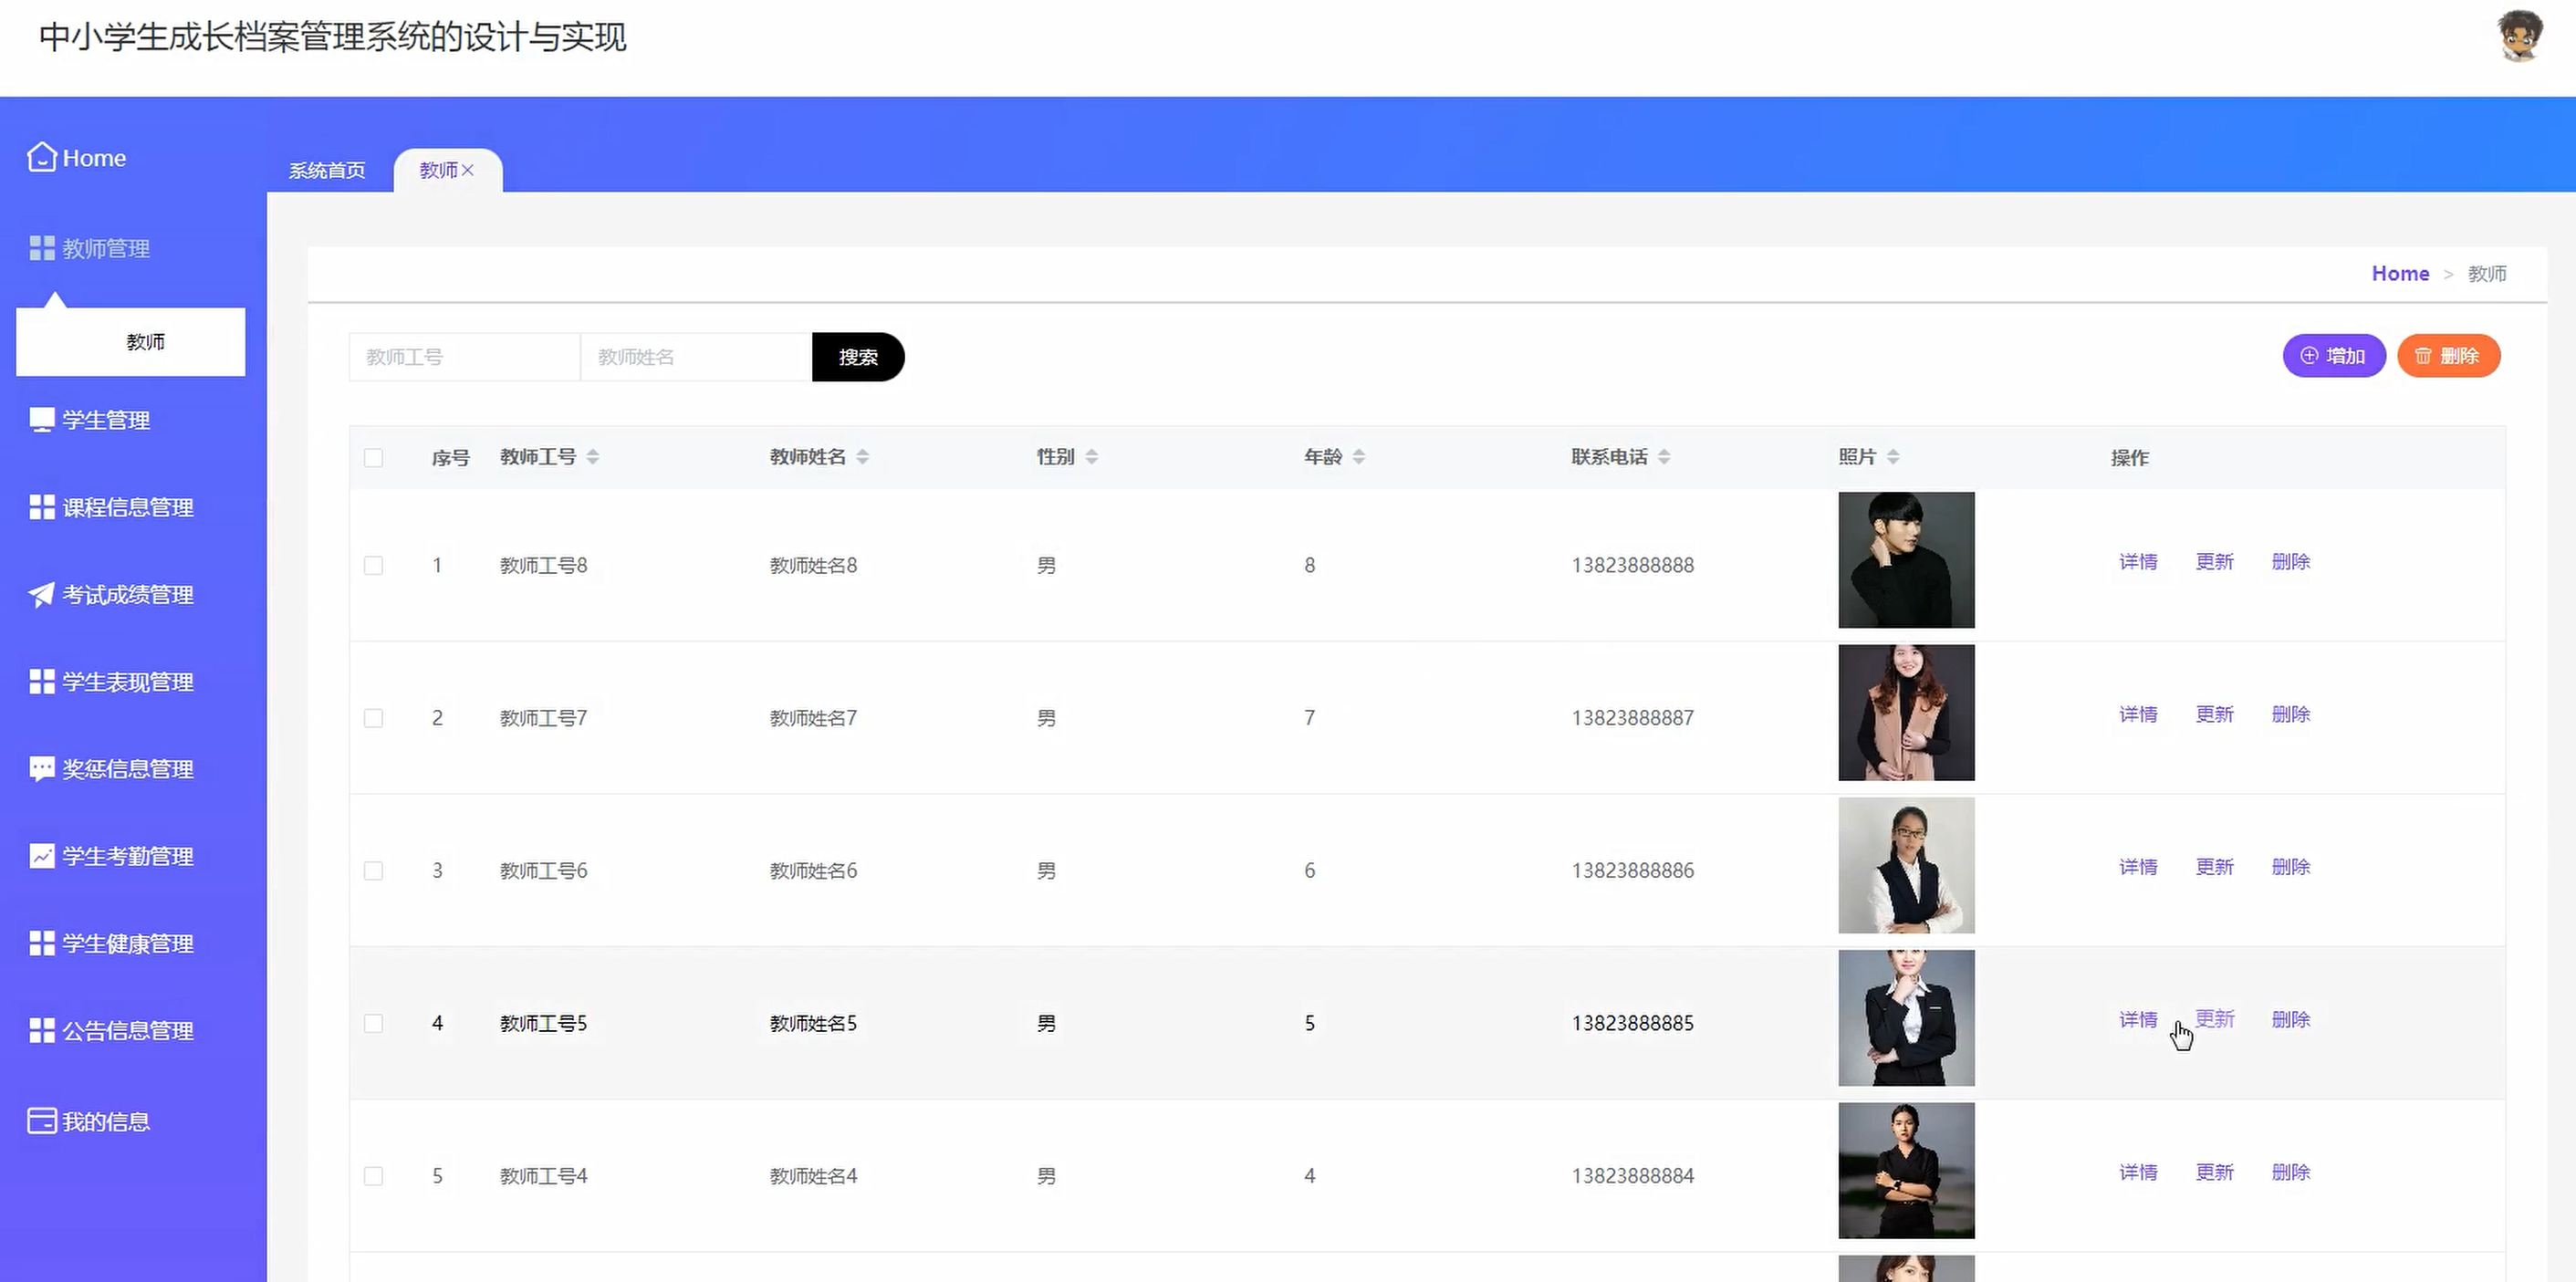
Task: Check the row for 教师工号5
Action: [374, 1023]
